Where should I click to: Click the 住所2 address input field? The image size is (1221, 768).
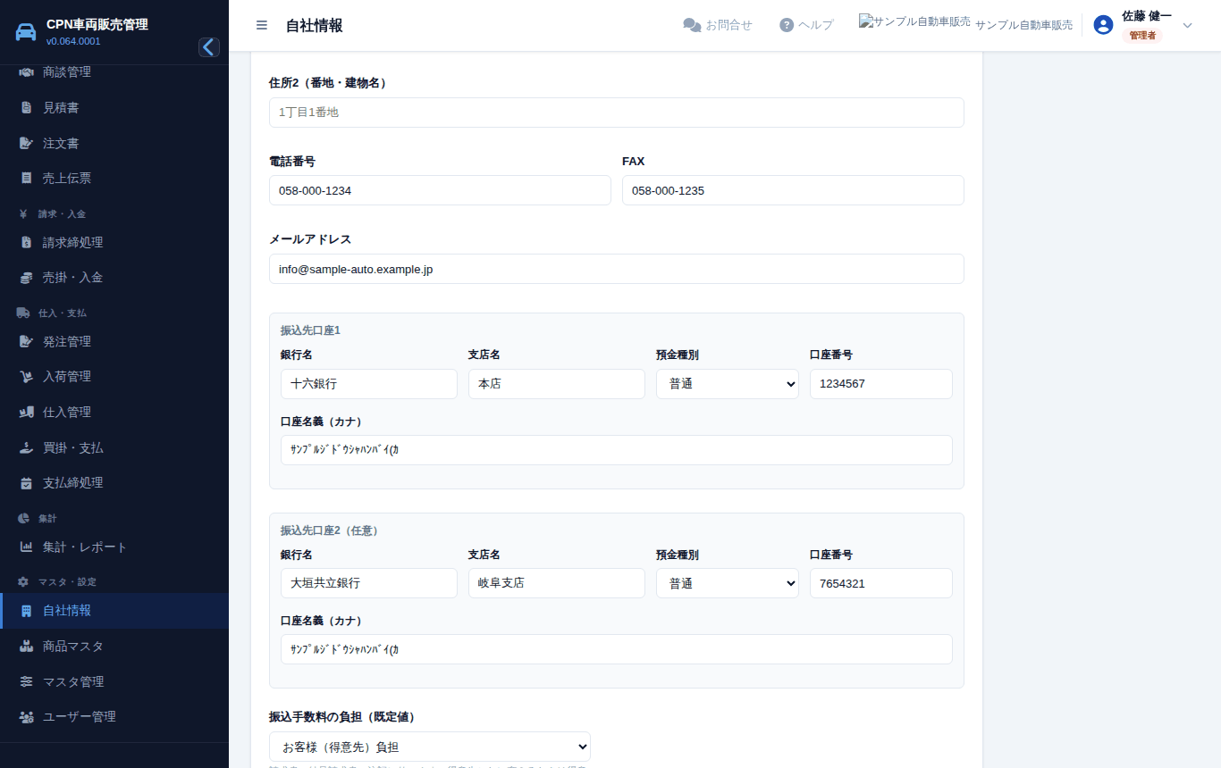tap(617, 113)
